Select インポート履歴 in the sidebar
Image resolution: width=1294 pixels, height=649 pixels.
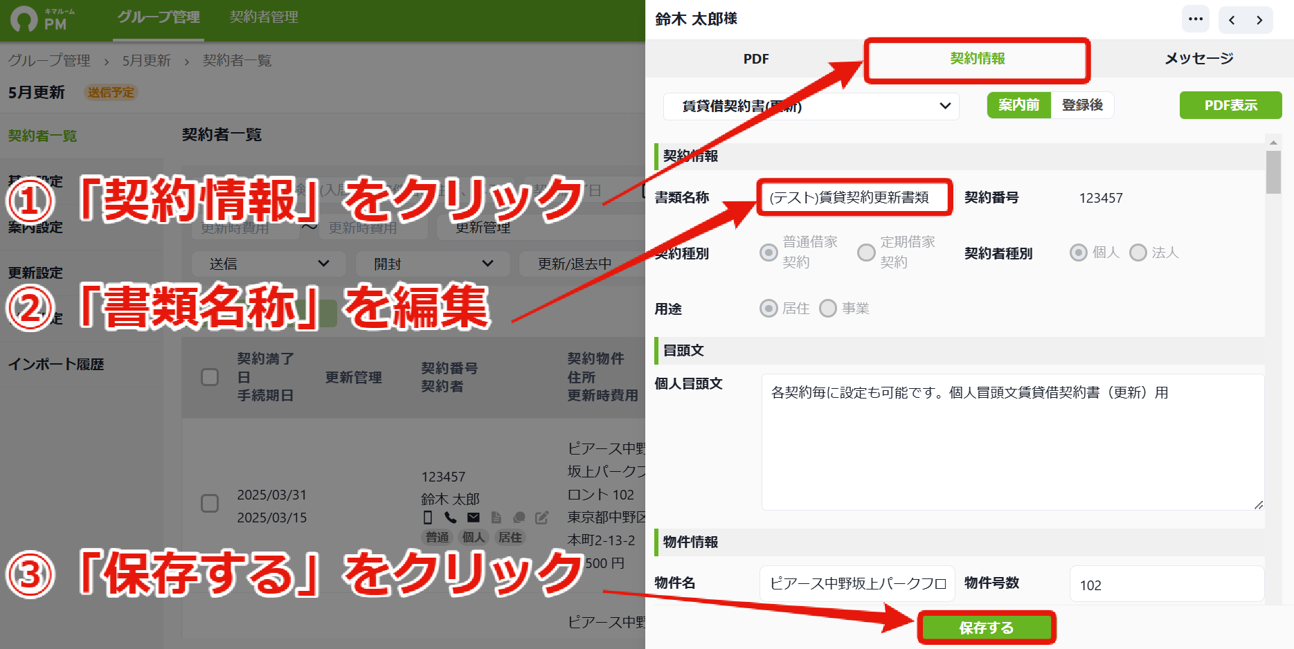point(56,364)
